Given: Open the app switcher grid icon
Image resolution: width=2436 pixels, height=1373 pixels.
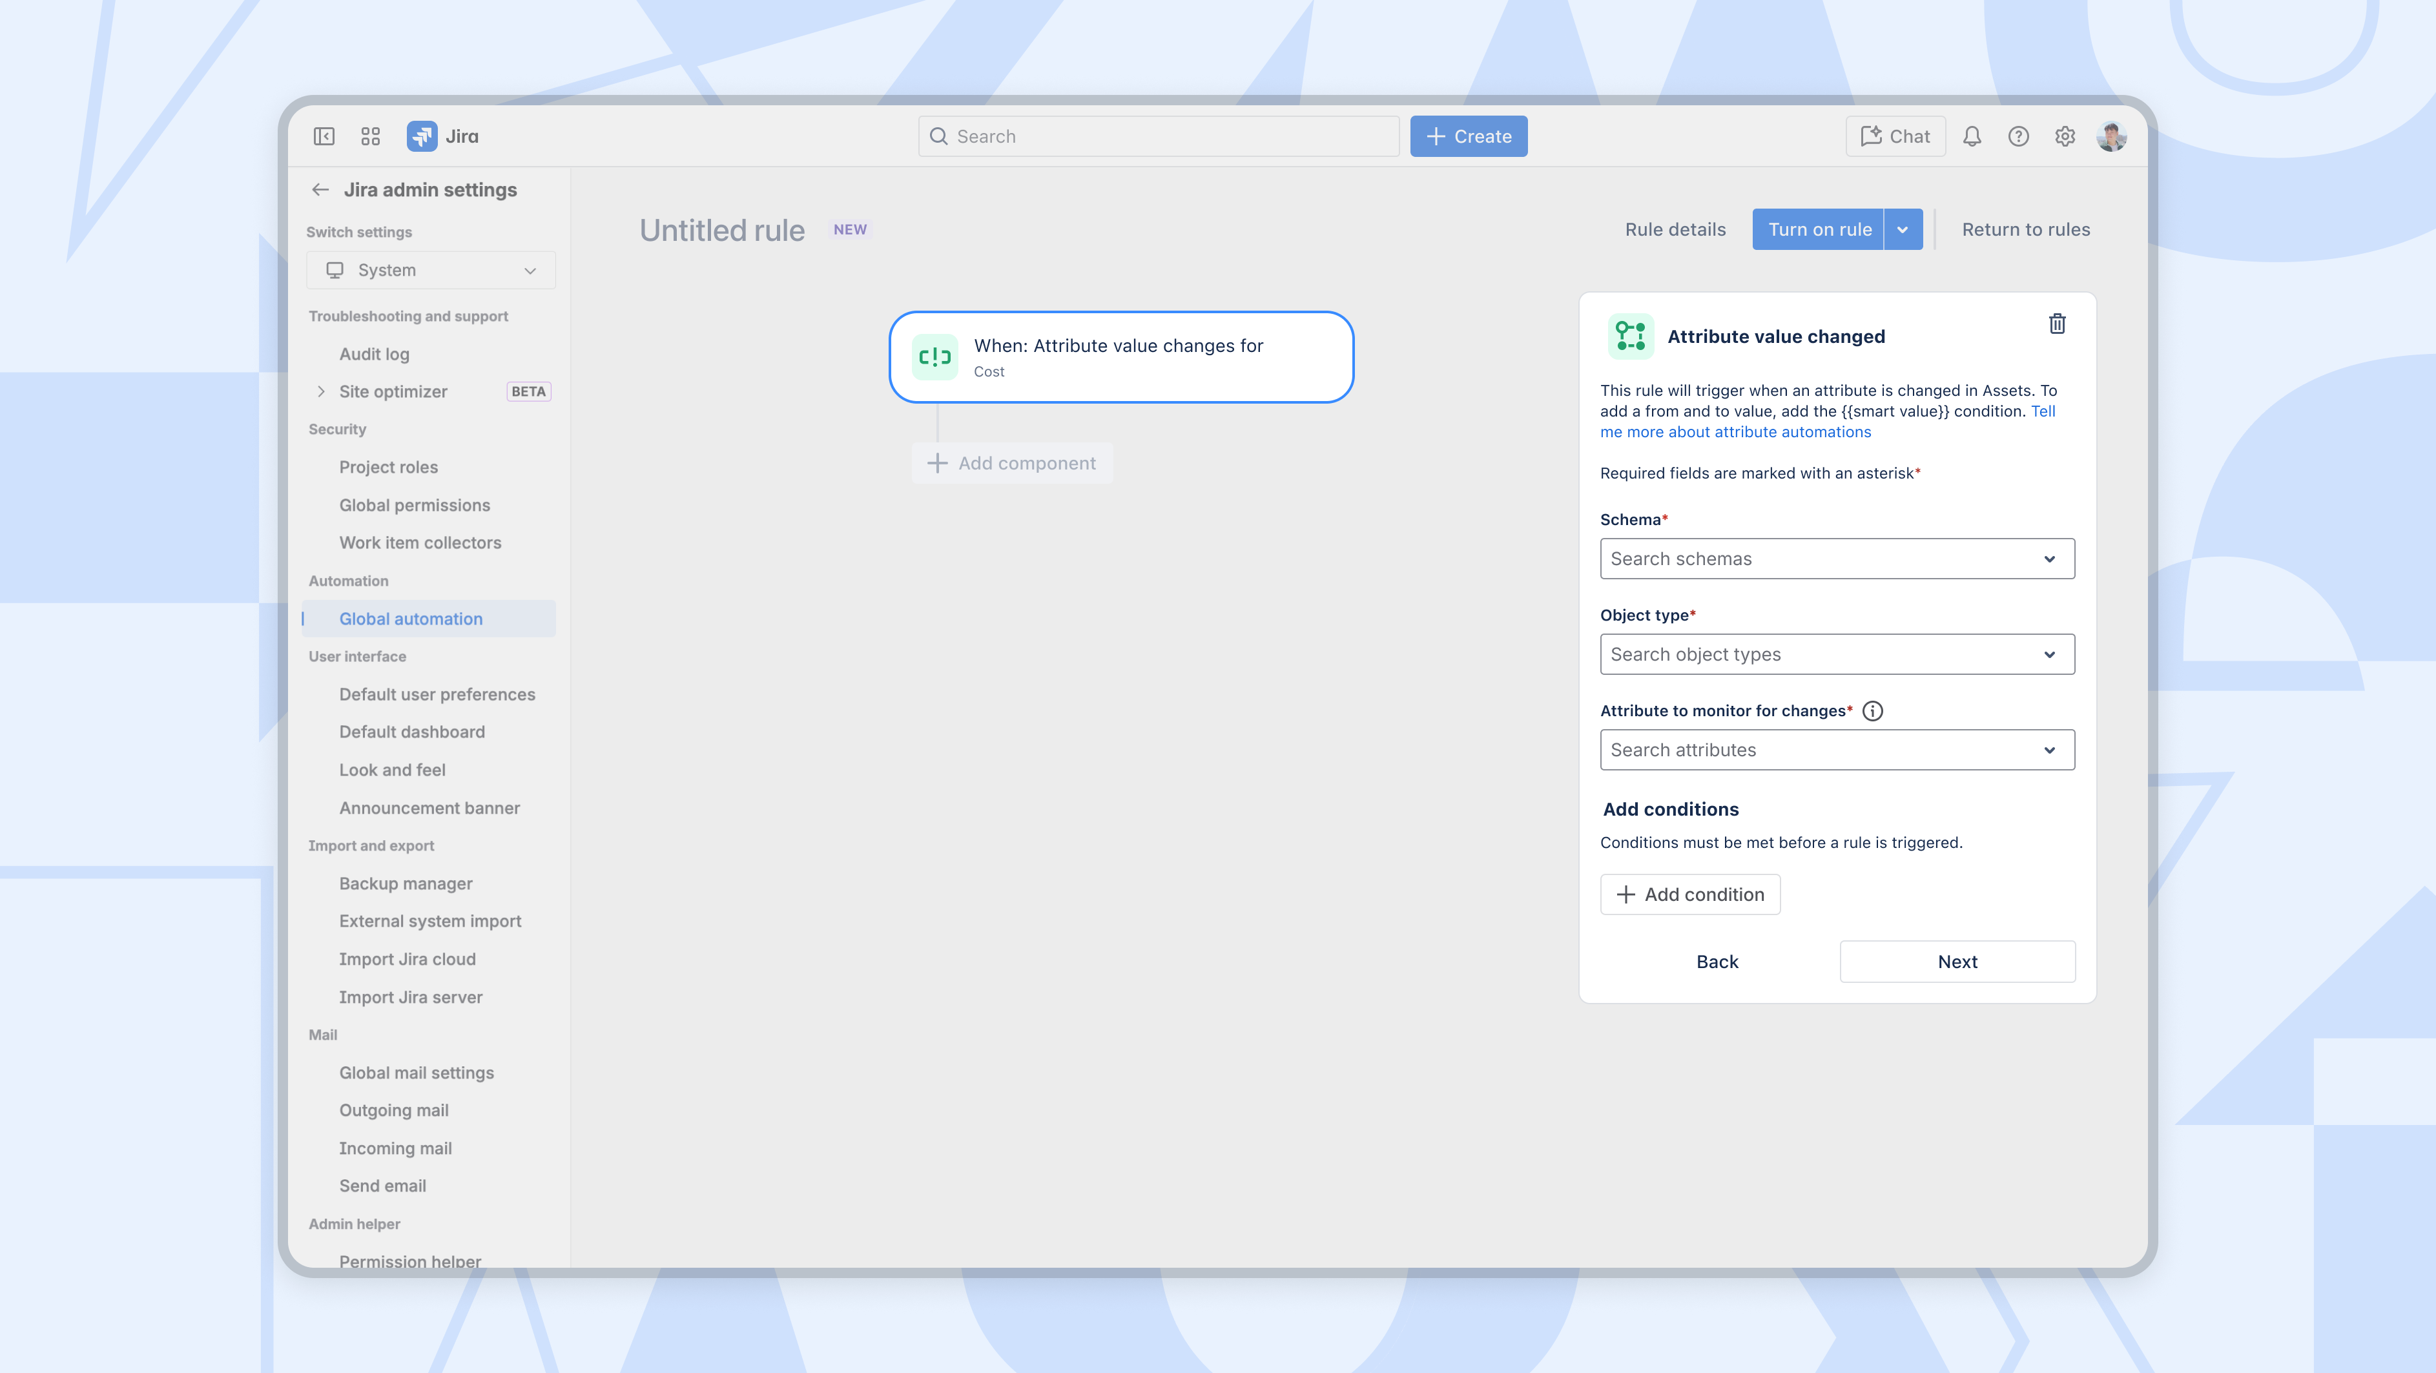Looking at the screenshot, I should coord(370,135).
